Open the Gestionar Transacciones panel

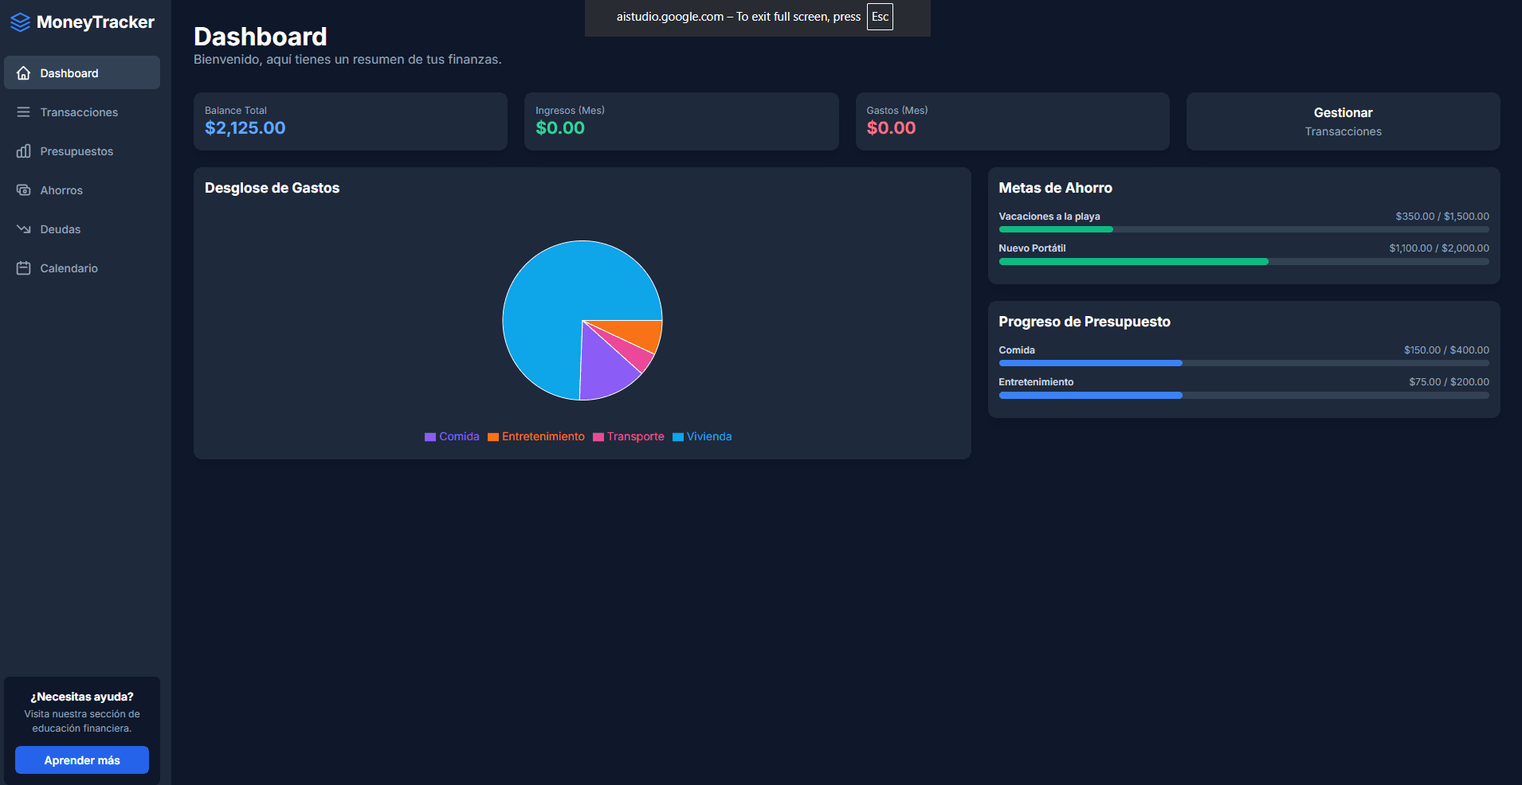1343,121
